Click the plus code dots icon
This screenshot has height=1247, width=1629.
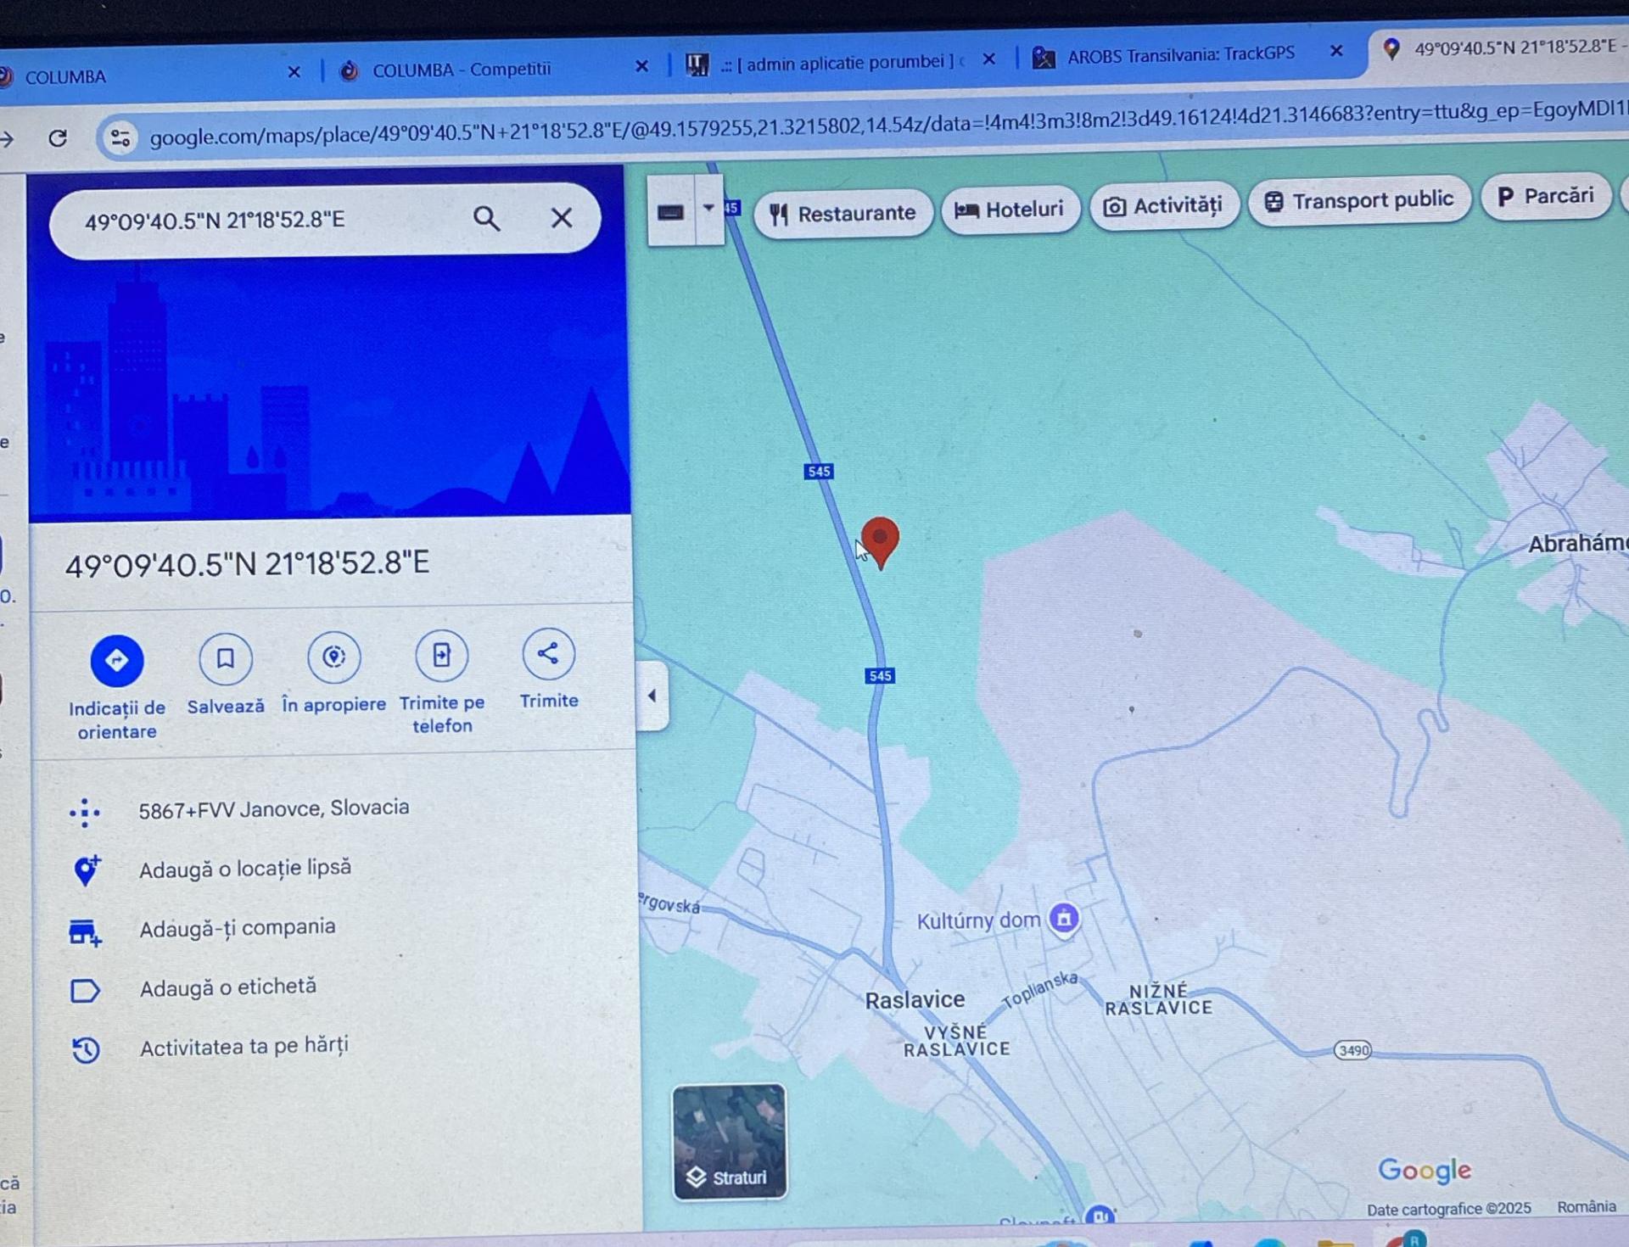pyautogui.click(x=85, y=812)
